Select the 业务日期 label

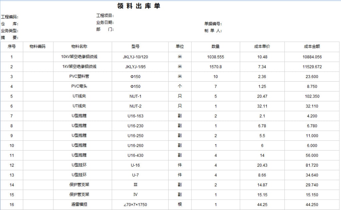(105, 22)
